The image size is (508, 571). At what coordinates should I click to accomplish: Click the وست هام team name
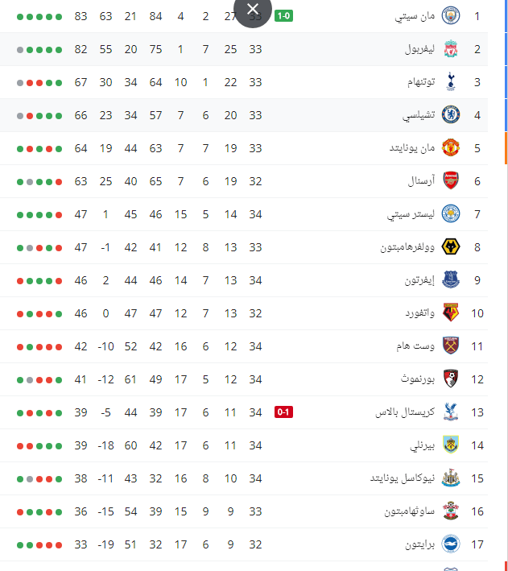point(415,346)
